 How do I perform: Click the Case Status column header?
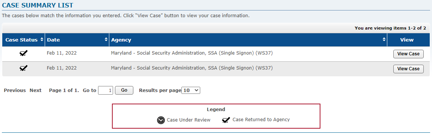click(x=21, y=40)
